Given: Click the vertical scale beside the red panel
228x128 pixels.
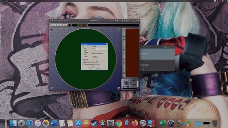Looking at the screenshot, I should click(x=124, y=53).
